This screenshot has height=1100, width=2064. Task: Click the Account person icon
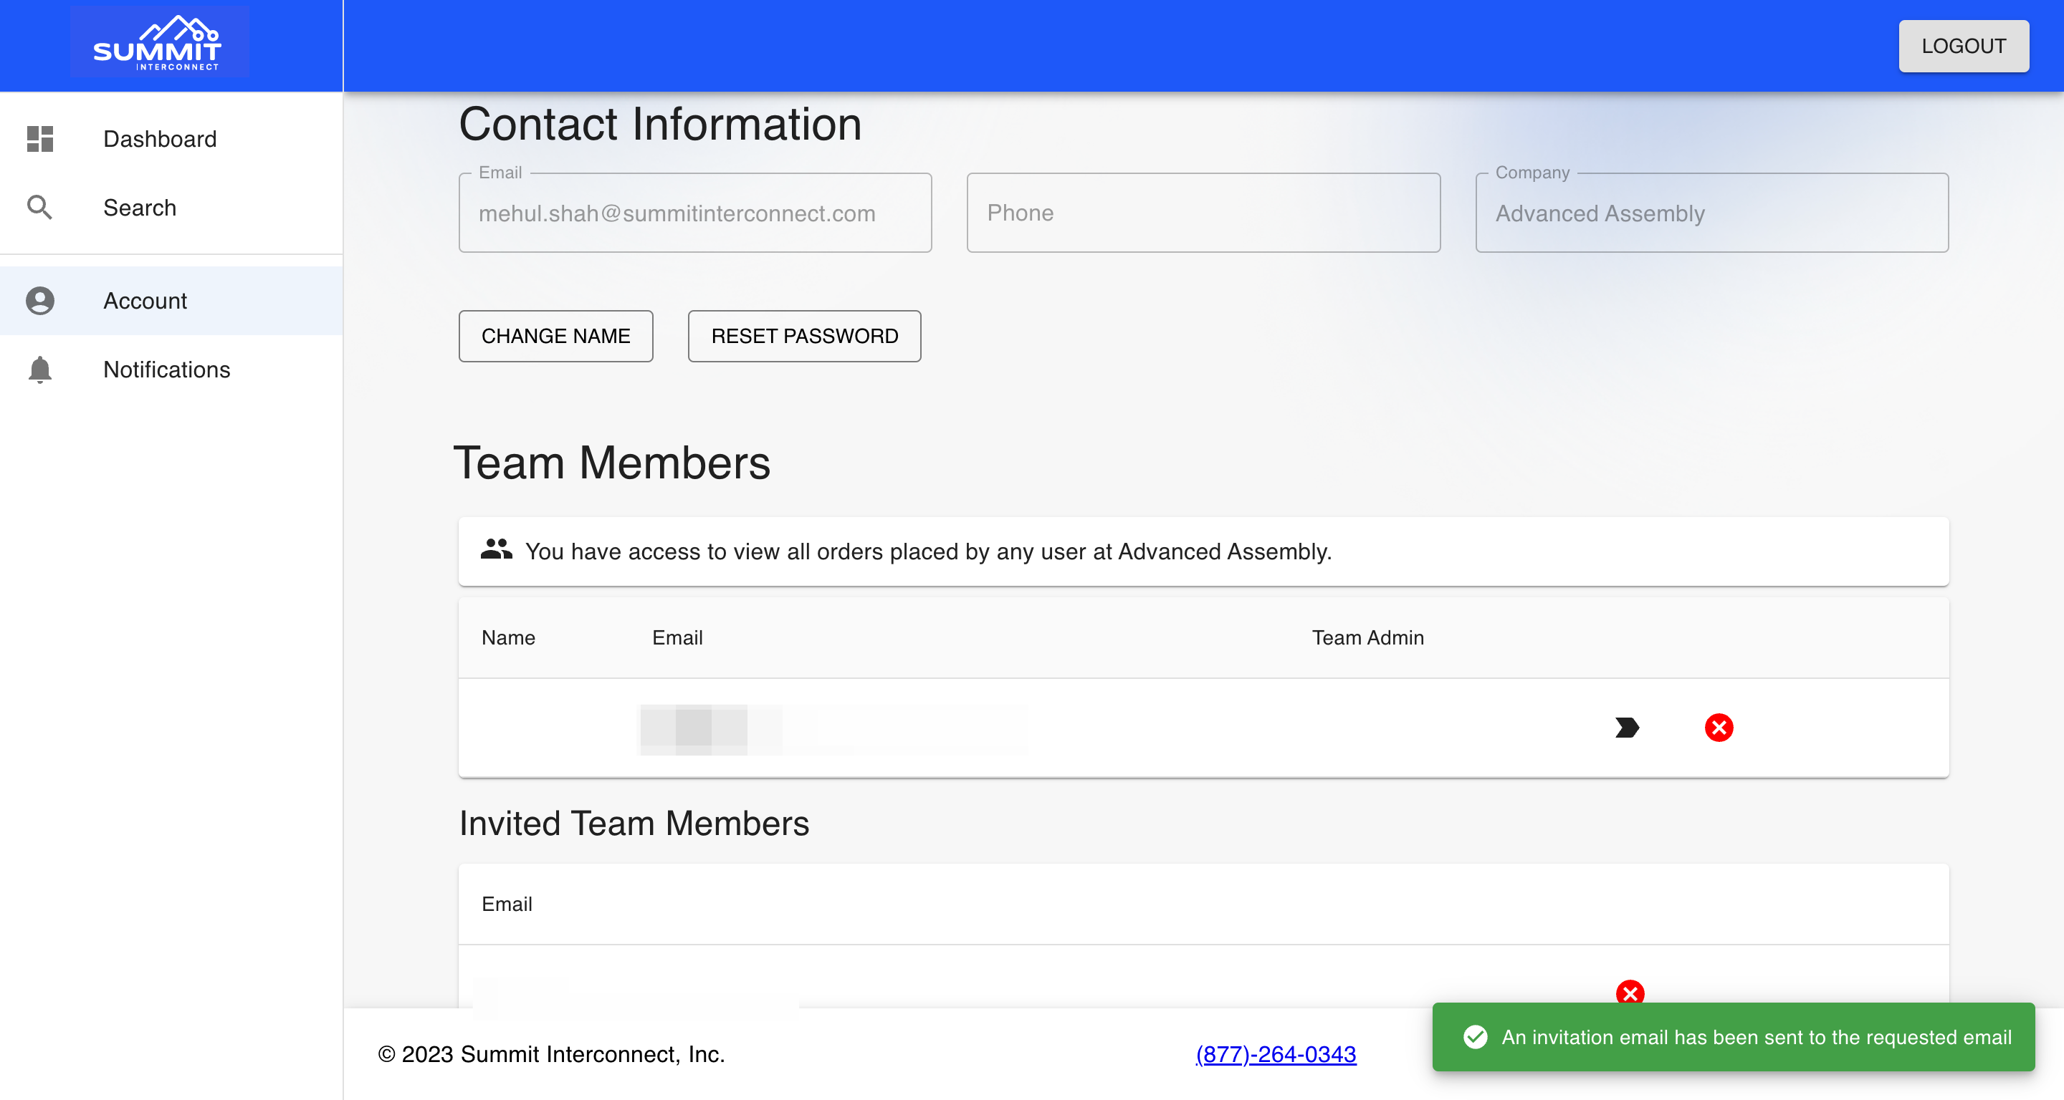tap(40, 300)
